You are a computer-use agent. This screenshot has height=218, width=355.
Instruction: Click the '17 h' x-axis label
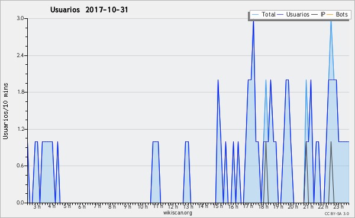pyautogui.click(x=248, y=206)
